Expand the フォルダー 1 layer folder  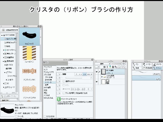tap(102, 77)
